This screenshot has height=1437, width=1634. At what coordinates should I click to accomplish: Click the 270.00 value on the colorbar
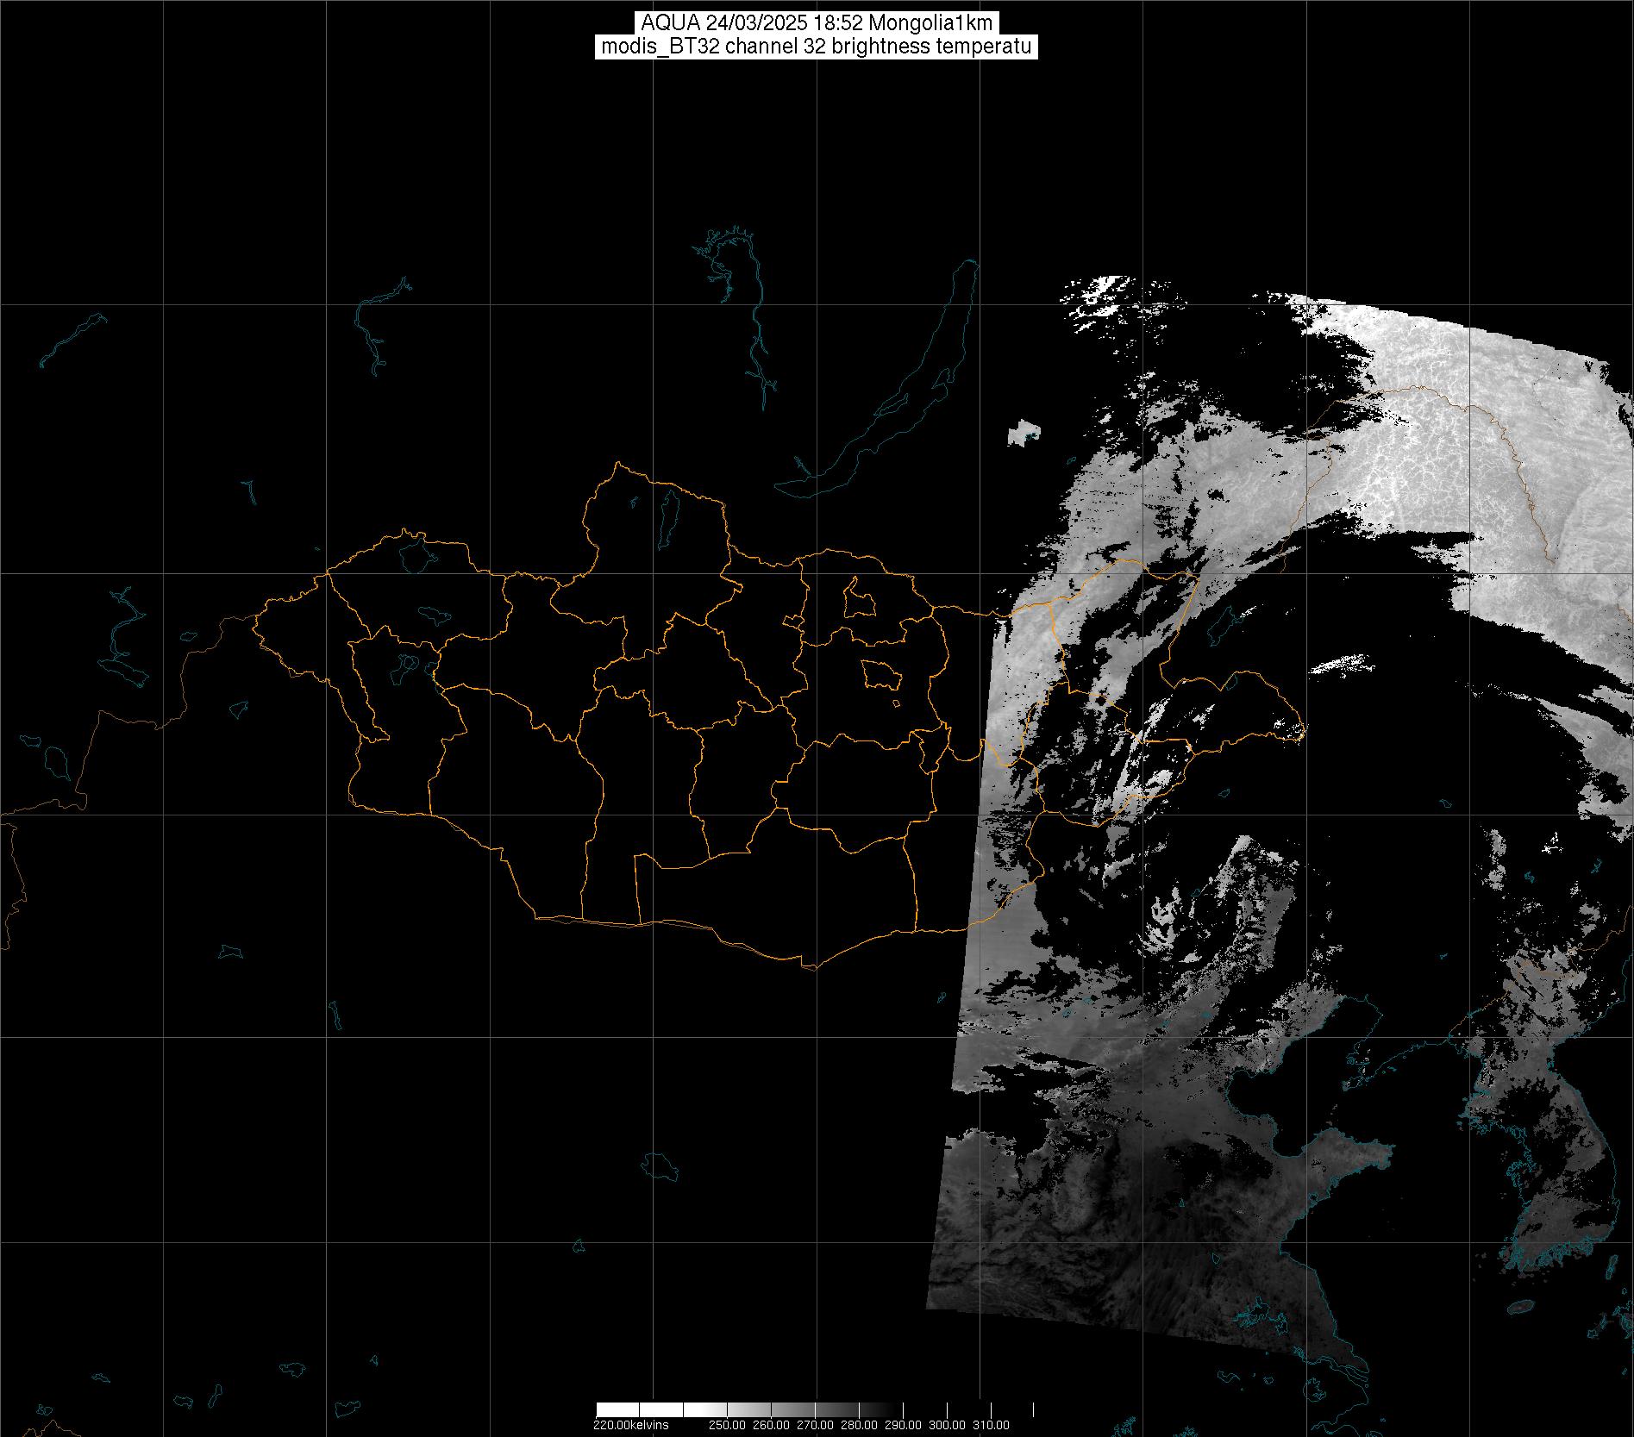coord(815,1425)
